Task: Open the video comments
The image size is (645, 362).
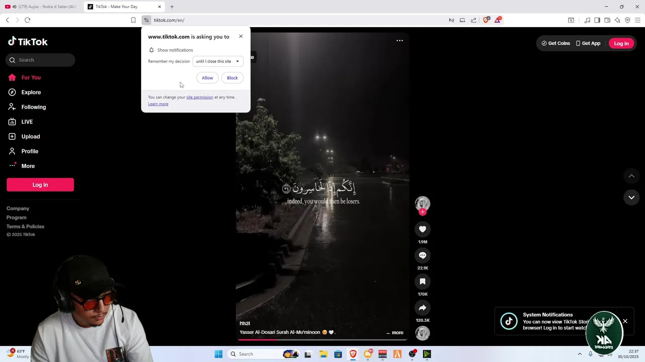Action: [x=422, y=255]
